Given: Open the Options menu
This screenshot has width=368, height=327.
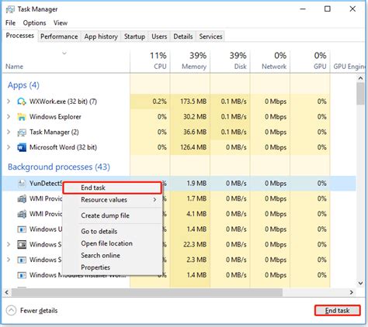Looking at the screenshot, I should [34, 23].
